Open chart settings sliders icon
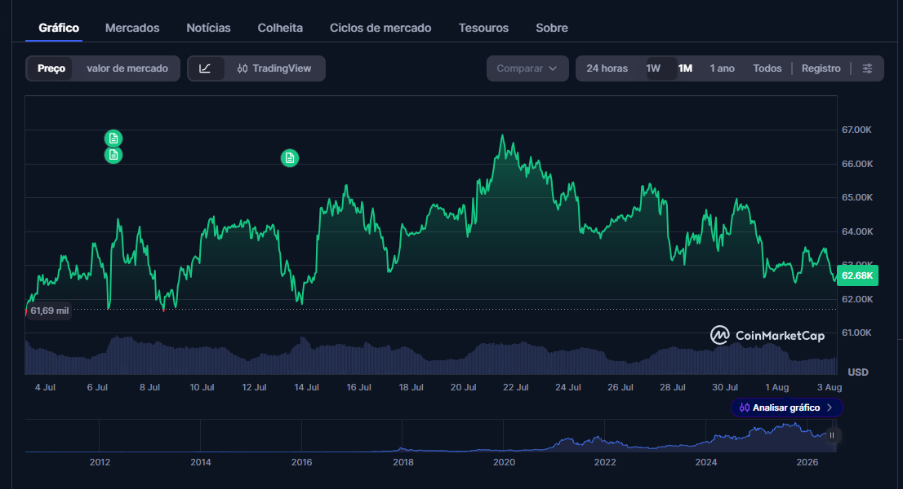The image size is (903, 489). pos(867,68)
